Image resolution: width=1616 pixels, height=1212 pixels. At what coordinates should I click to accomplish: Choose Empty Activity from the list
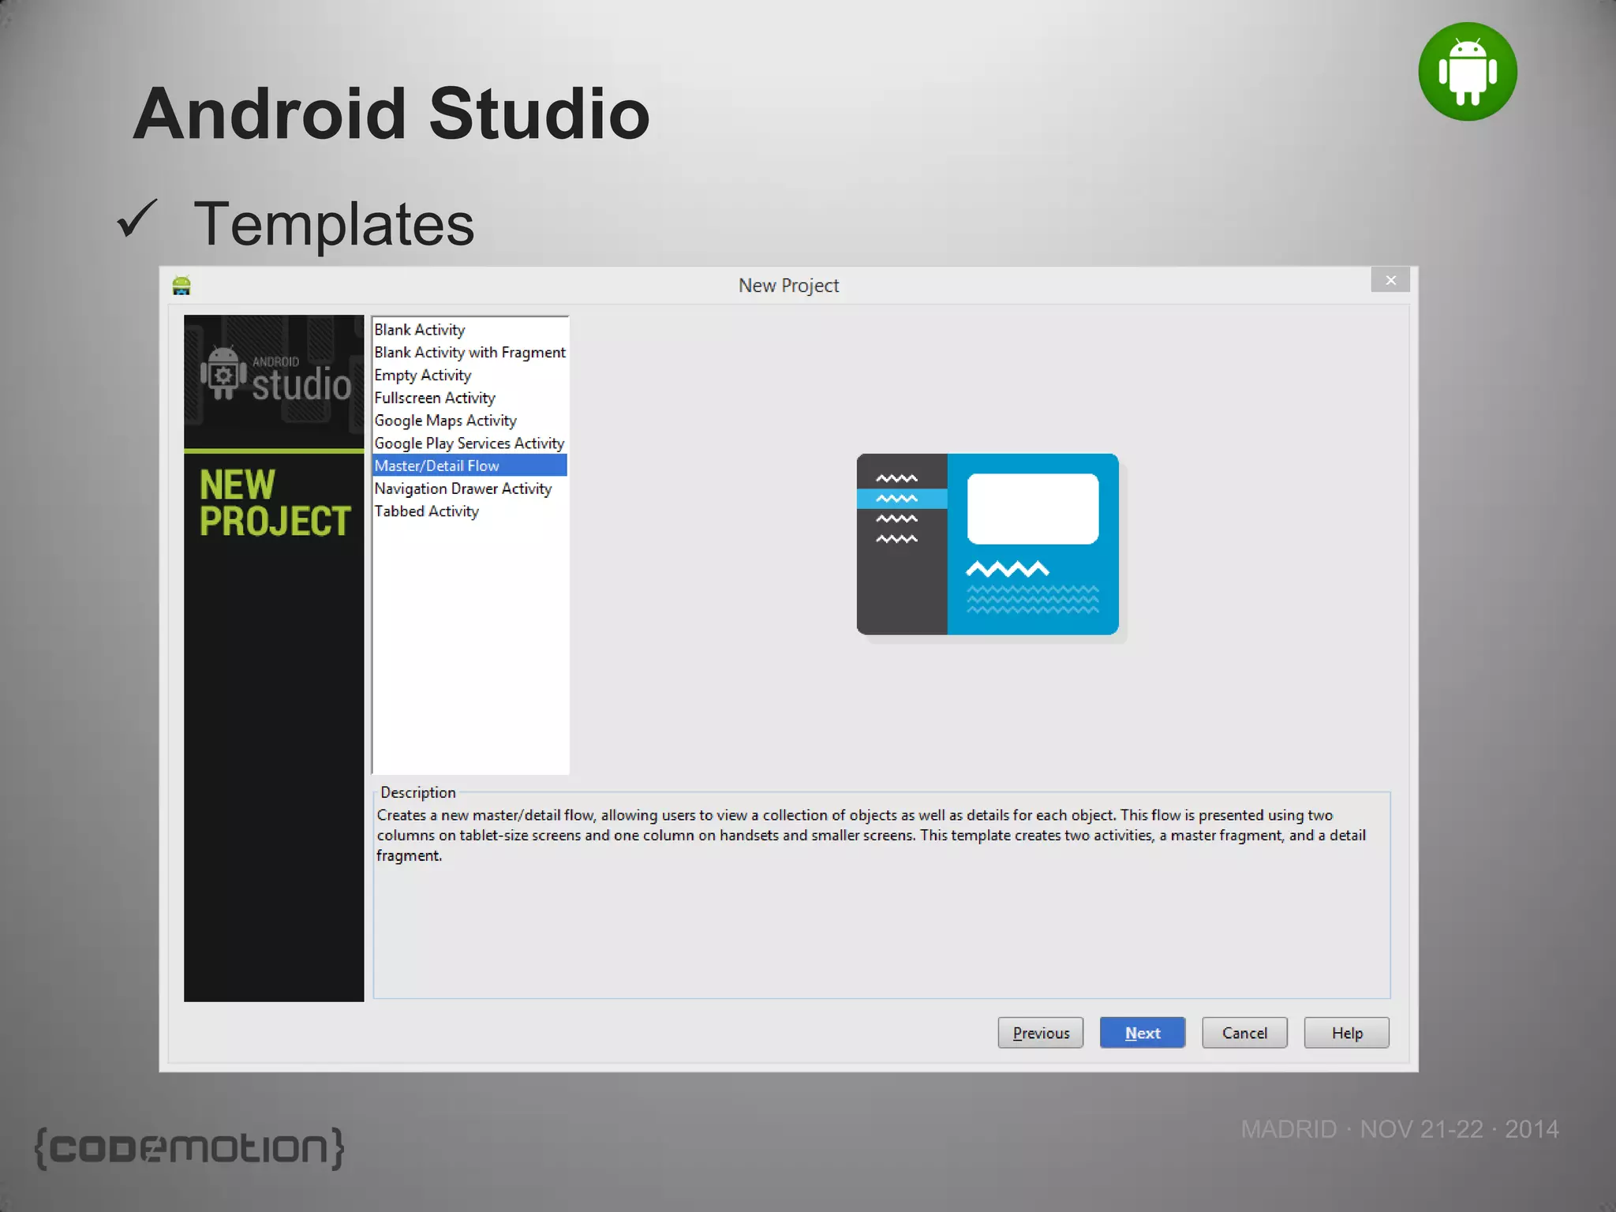tap(469, 376)
